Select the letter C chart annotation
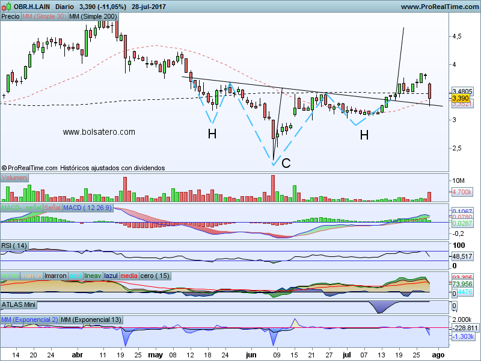Screen dimensions: 481x361 [286, 162]
